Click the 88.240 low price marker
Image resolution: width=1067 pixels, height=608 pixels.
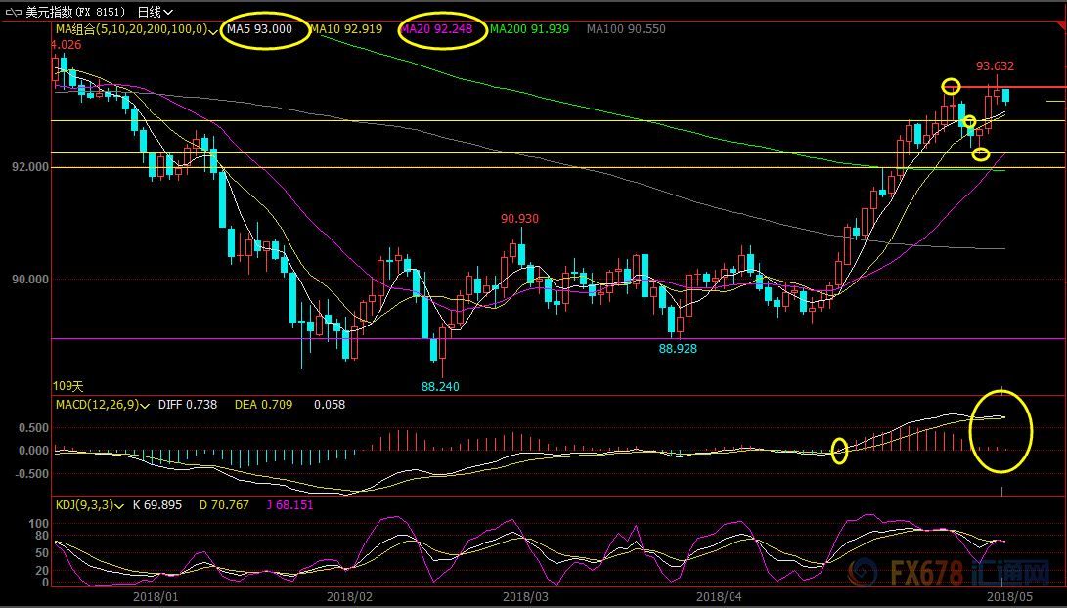click(x=440, y=387)
